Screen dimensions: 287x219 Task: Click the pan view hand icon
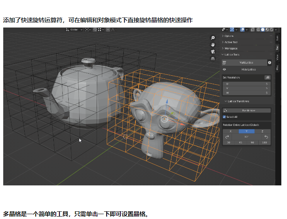(x=213, y=45)
